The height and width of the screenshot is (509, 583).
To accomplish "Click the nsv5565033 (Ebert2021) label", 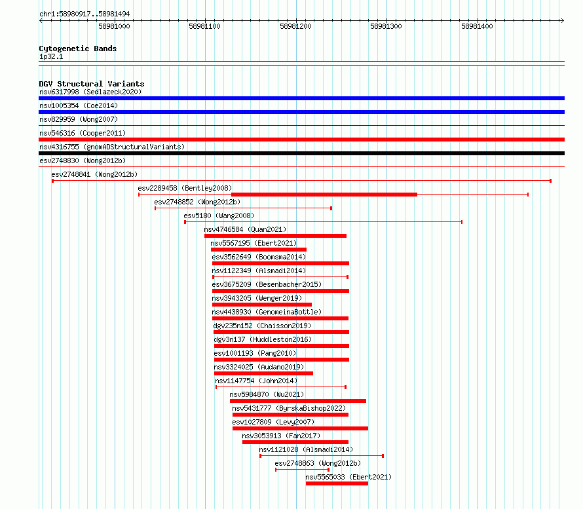I will [x=348, y=477].
